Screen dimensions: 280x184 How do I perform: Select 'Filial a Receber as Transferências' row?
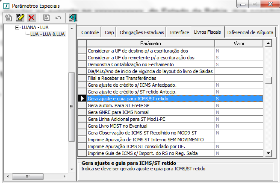point(150,78)
